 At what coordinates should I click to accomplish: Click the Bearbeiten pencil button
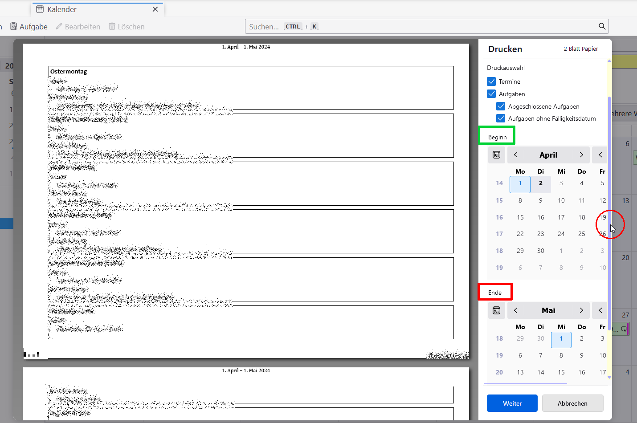pyautogui.click(x=78, y=27)
